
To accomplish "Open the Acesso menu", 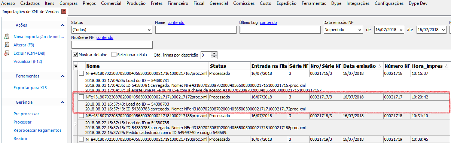I will (8, 3).
